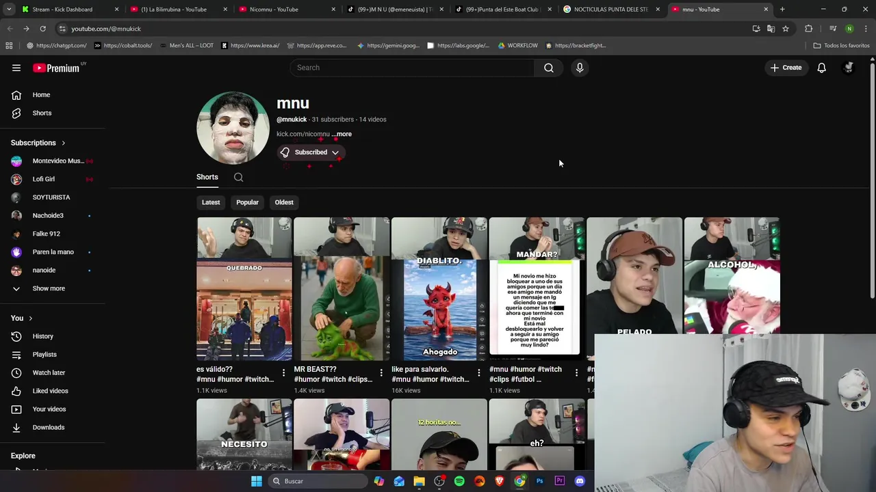Open Playlists from the sidebar
The image size is (876, 492).
point(44,355)
